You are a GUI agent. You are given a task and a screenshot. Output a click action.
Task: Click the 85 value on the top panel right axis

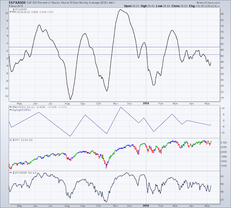pyautogui.click(x=222, y=14)
